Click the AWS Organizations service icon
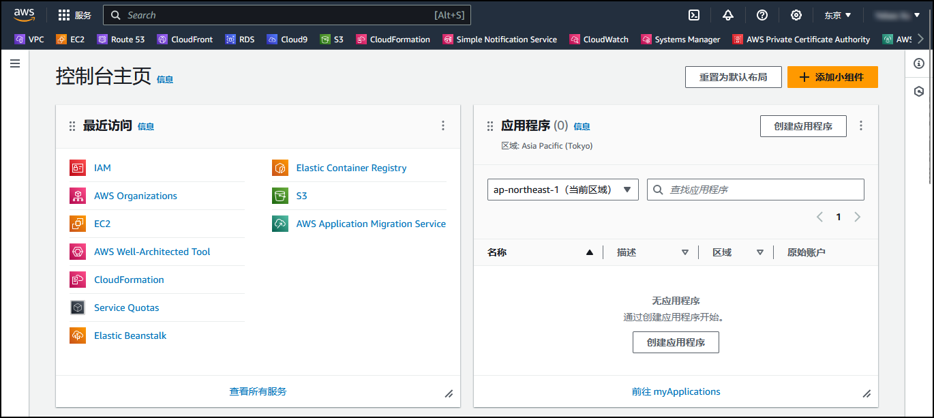This screenshot has width=934, height=418. click(x=78, y=196)
